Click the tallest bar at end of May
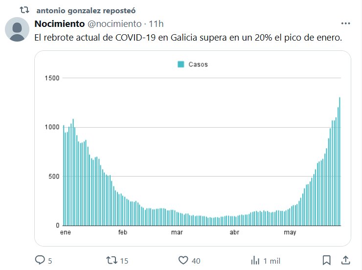This screenshot has width=362, height=270. tap(339, 161)
